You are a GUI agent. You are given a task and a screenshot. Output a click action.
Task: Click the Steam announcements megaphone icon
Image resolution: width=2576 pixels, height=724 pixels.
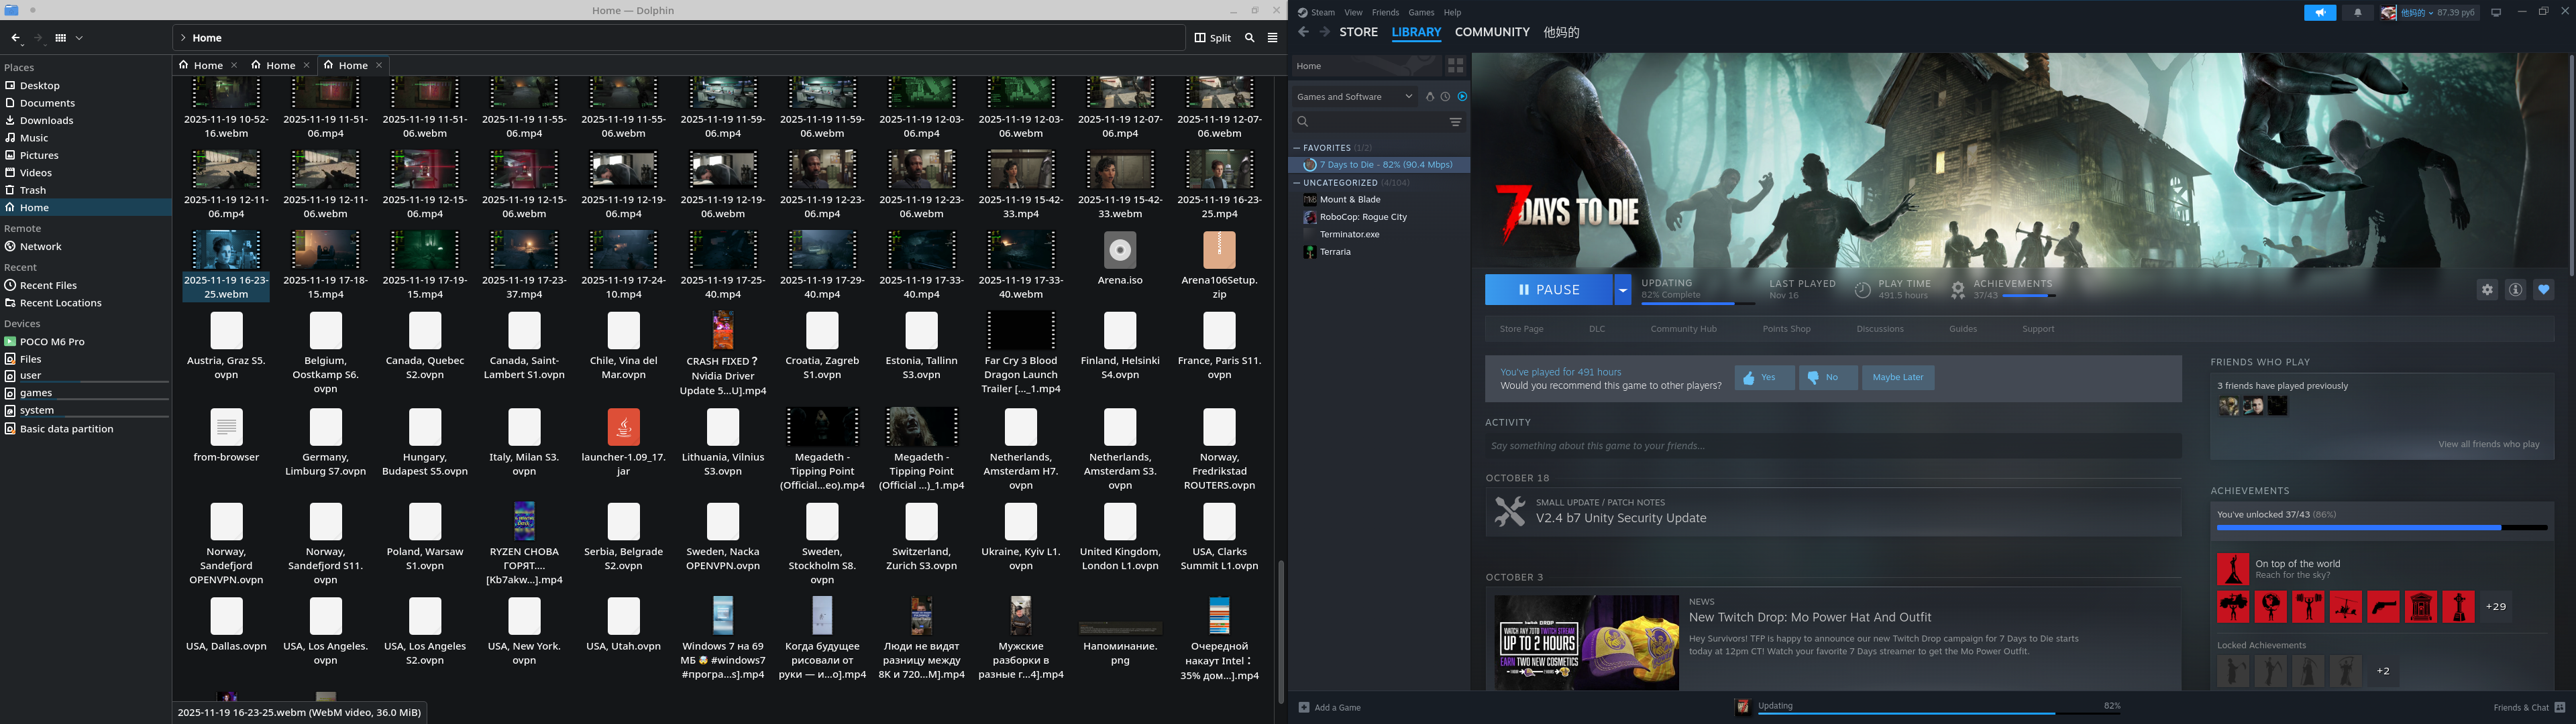(2320, 13)
